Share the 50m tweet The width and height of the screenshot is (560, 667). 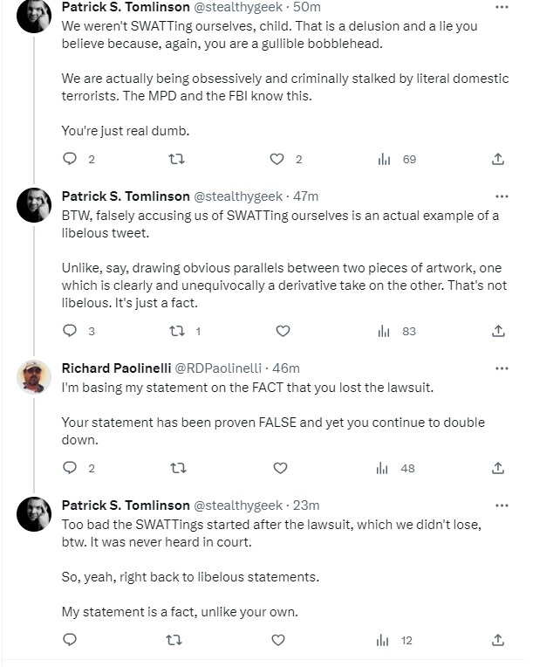(498, 159)
